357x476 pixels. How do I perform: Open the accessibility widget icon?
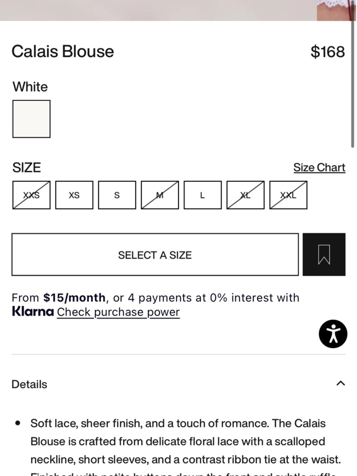tap(333, 334)
